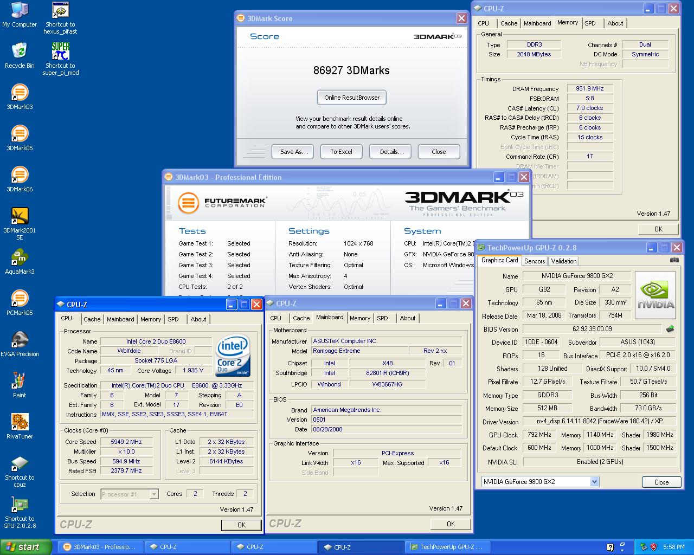Switch to the Mainboard tab in CPU-Z Memory window

537,23
